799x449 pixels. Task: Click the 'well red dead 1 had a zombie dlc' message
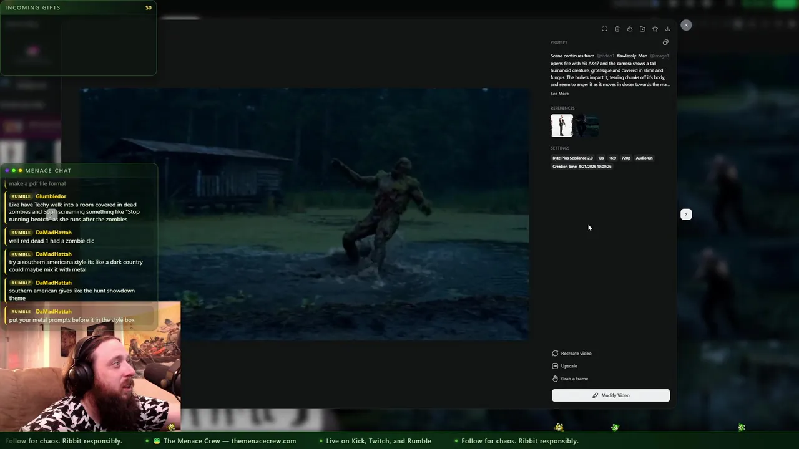coord(52,241)
